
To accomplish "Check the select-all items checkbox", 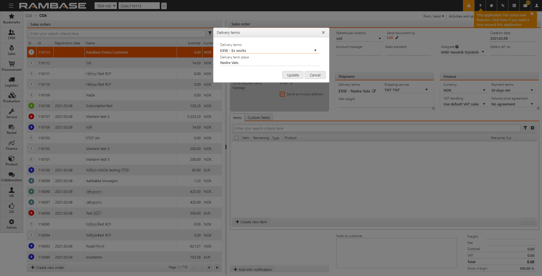I will (x=236, y=138).
